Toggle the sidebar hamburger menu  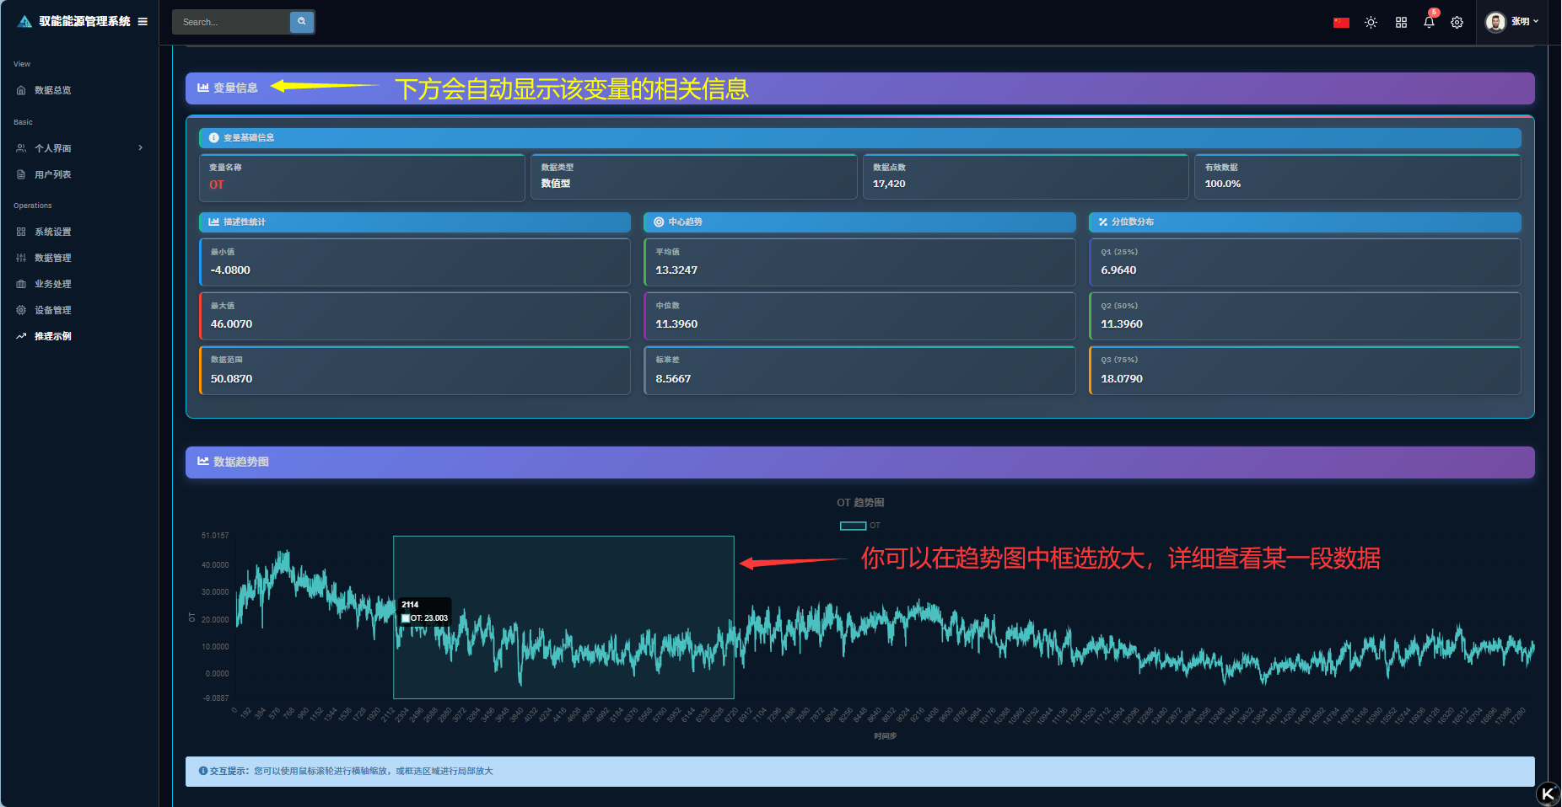[143, 22]
